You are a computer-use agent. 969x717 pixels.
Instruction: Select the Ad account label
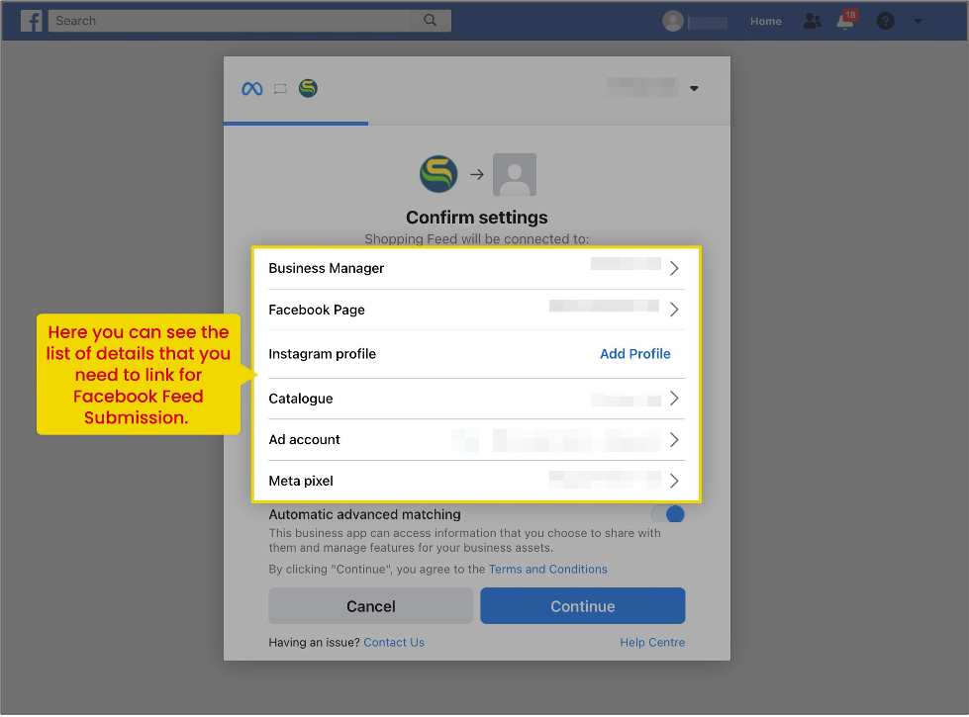[x=304, y=440]
